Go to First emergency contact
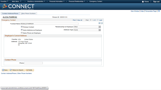161x90 pixels. click(87, 20)
